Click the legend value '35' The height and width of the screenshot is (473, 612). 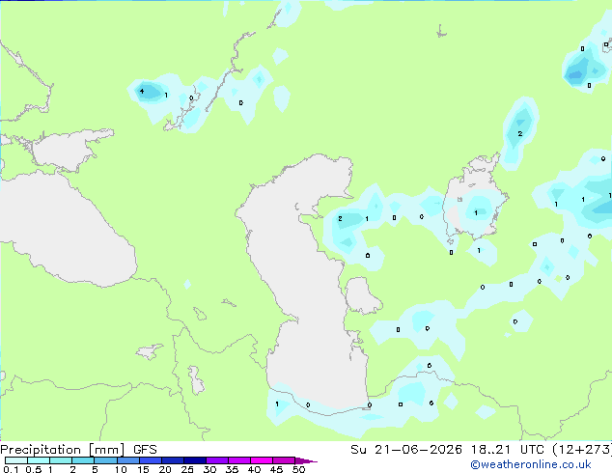(x=232, y=469)
